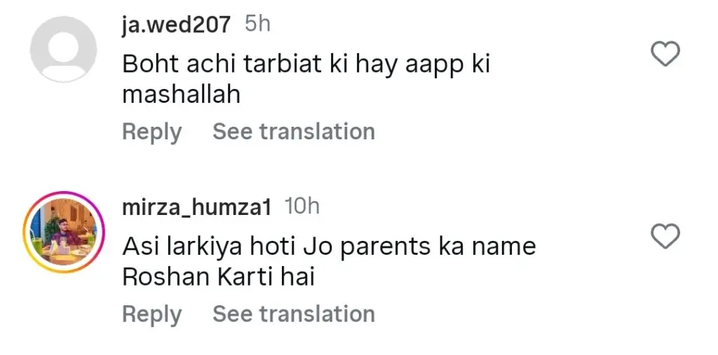Reply to mirza_humza1's comment
Image resolution: width=718 pixels, height=355 pixels.
[x=151, y=314]
